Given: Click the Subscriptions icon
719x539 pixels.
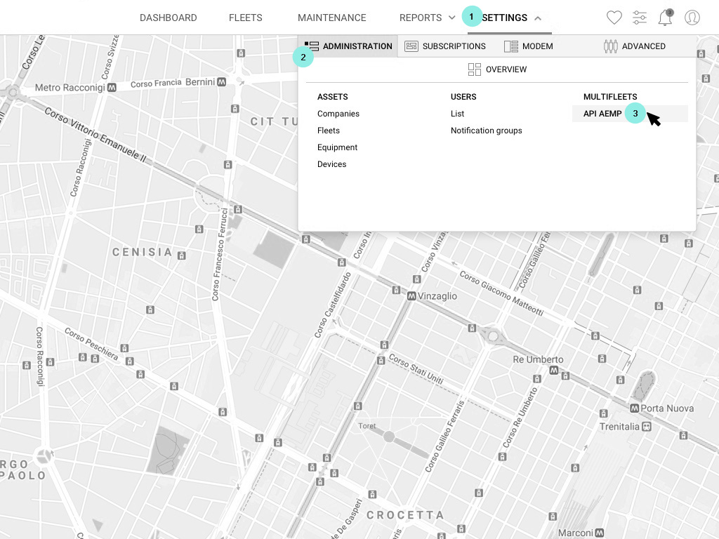Looking at the screenshot, I should coord(411,46).
